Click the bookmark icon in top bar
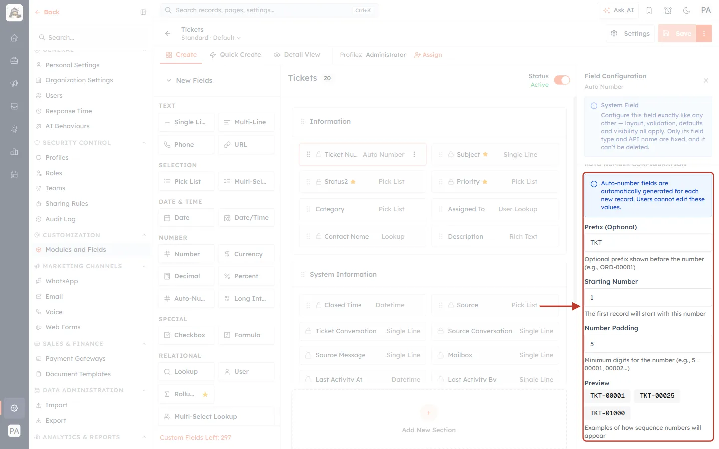The height and width of the screenshot is (449, 719). coord(649,10)
